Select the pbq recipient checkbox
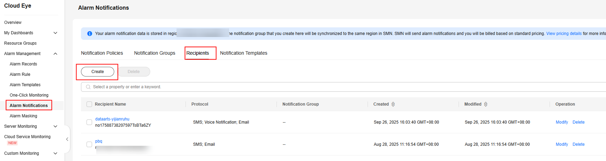The width and height of the screenshot is (606, 161). (x=89, y=144)
